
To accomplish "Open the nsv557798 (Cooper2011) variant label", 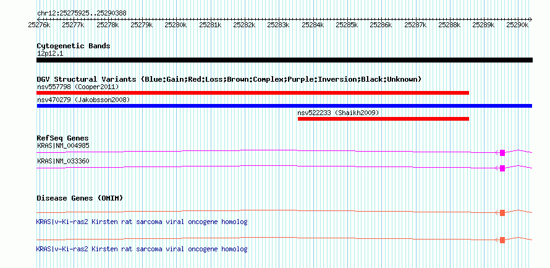I will coord(78,87).
